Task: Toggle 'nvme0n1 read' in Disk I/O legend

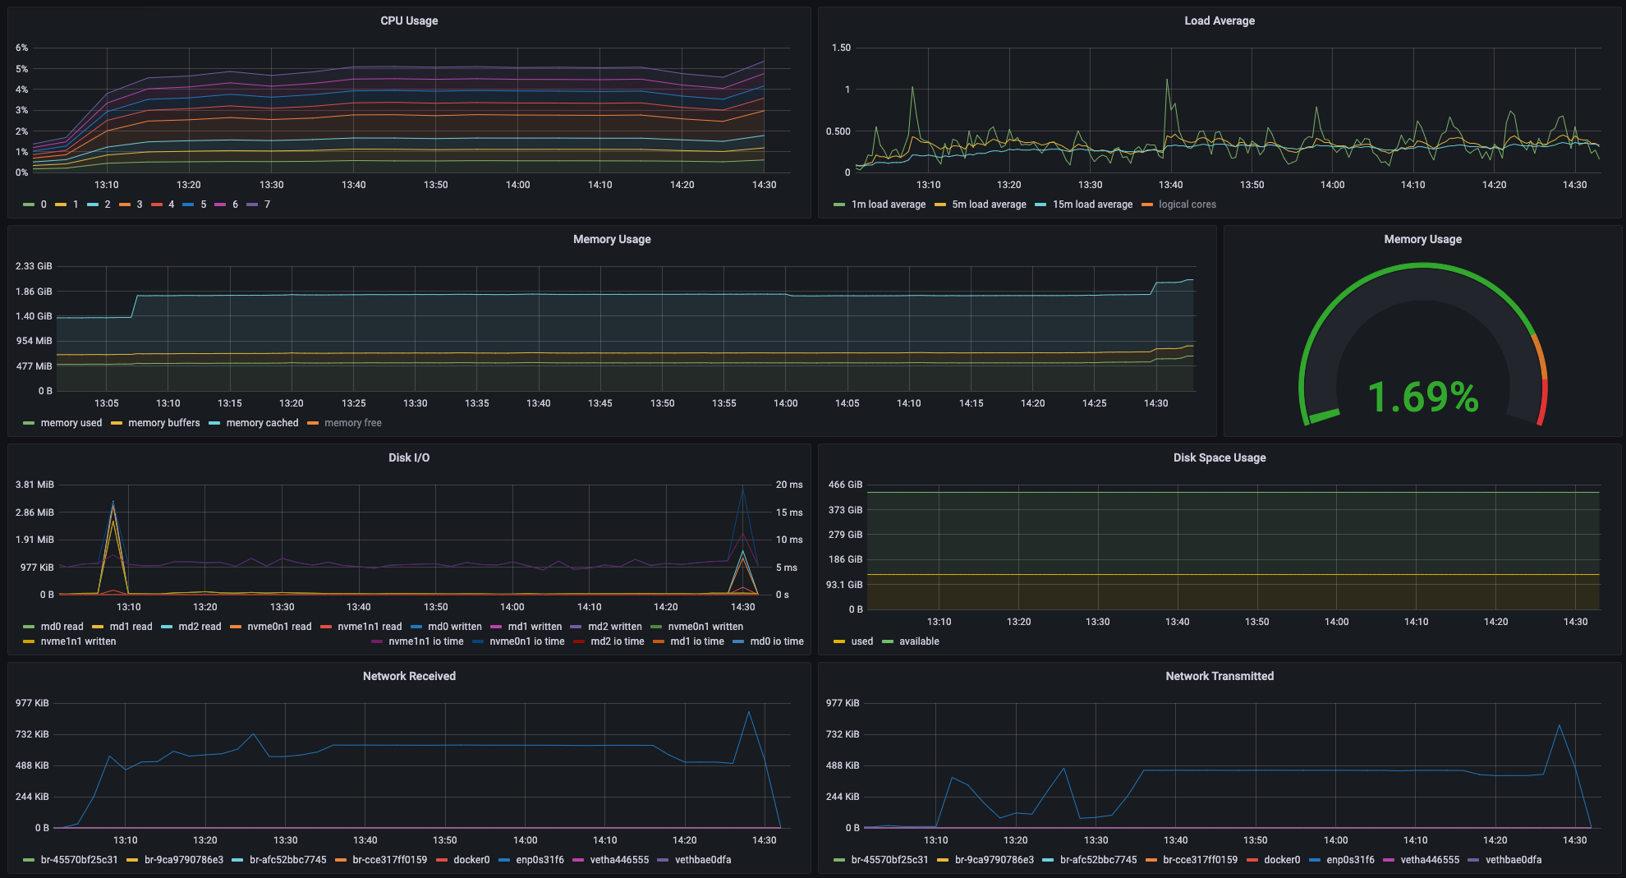Action: pyautogui.click(x=280, y=626)
